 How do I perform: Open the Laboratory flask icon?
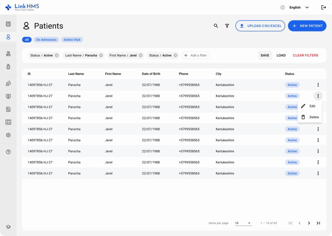(8, 53)
